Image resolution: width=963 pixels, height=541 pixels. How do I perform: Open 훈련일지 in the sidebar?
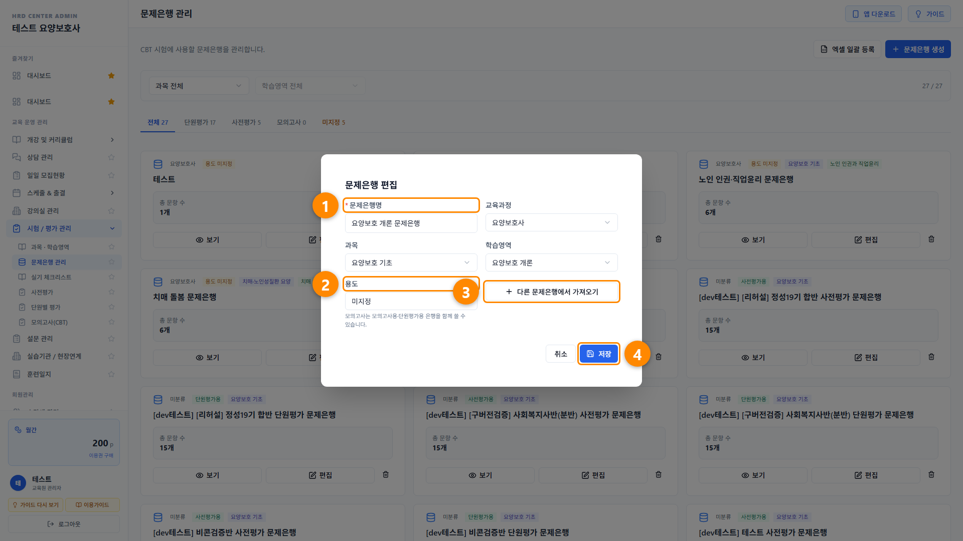coord(39,374)
